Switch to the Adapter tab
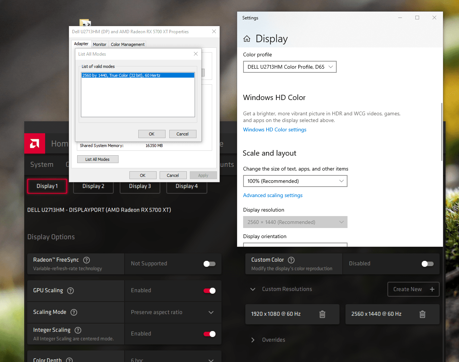This screenshot has height=362, width=459. [x=81, y=44]
